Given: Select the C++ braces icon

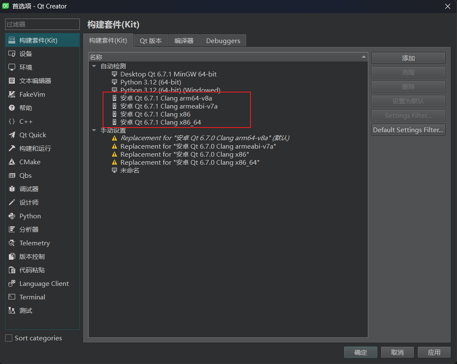Looking at the screenshot, I should pyautogui.click(x=12, y=121).
